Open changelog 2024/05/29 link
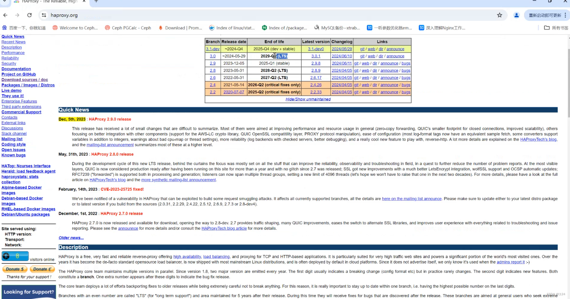 tap(342, 49)
